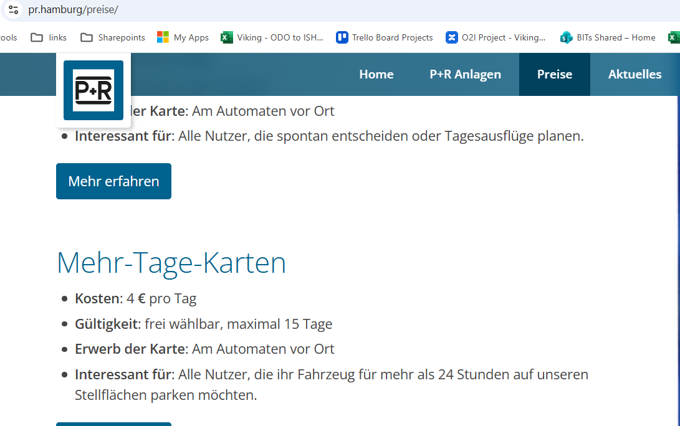
Task: Click the Excel bookmark at far right edge
Action: click(x=674, y=37)
